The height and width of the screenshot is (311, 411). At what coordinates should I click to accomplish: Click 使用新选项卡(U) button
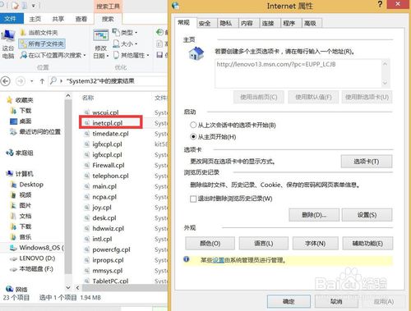[367, 97]
